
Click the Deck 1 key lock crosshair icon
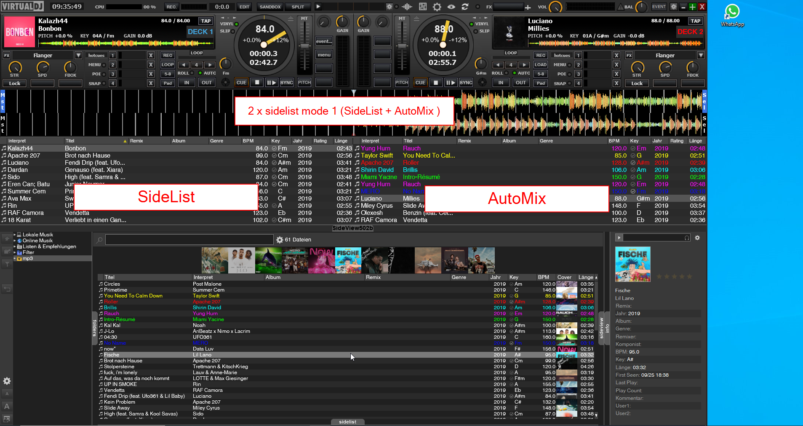coord(226,82)
